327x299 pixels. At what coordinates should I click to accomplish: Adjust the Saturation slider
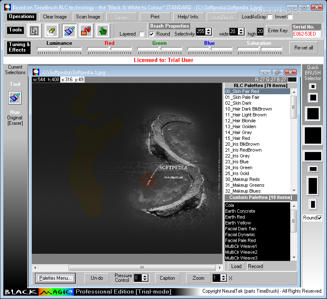[x=260, y=49]
